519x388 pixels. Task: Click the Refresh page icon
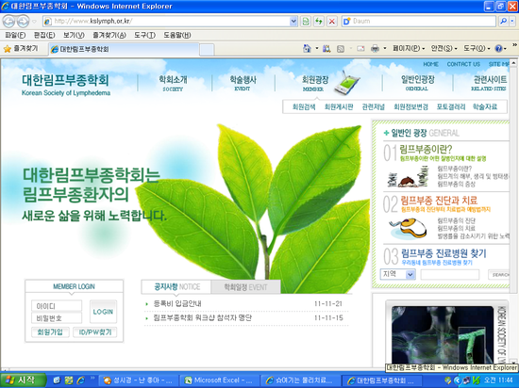(318, 22)
